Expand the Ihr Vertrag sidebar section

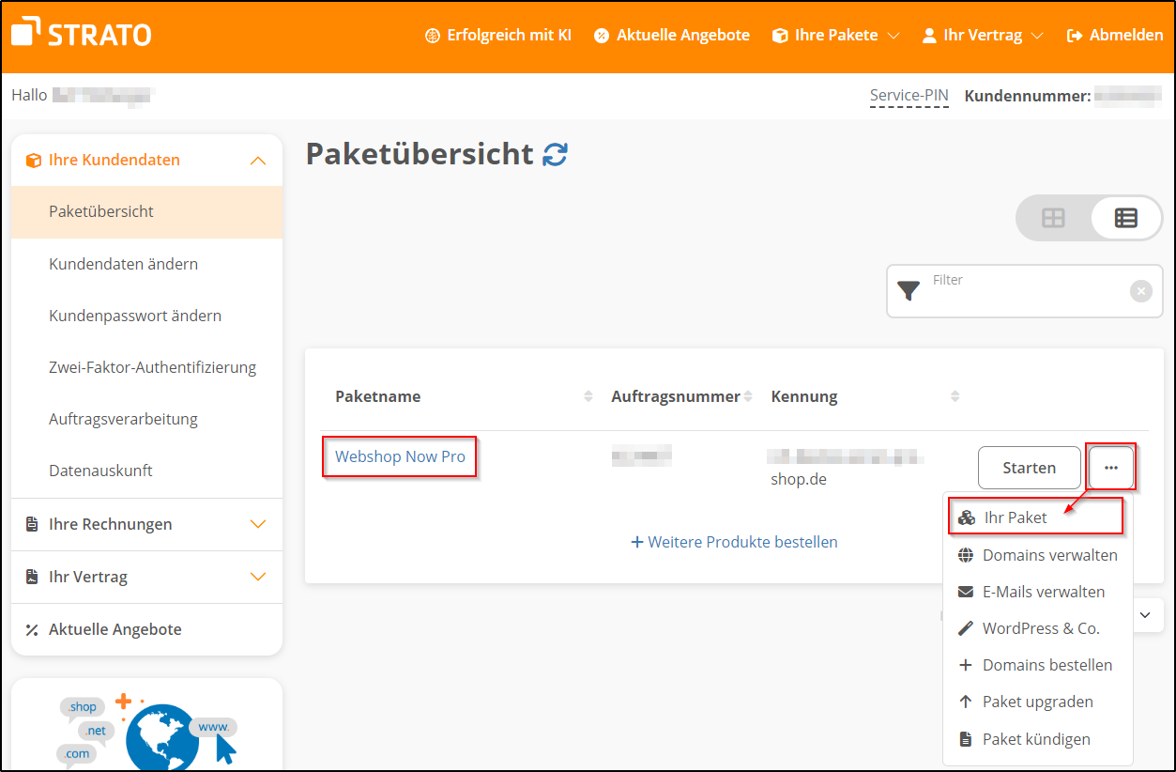(x=258, y=577)
